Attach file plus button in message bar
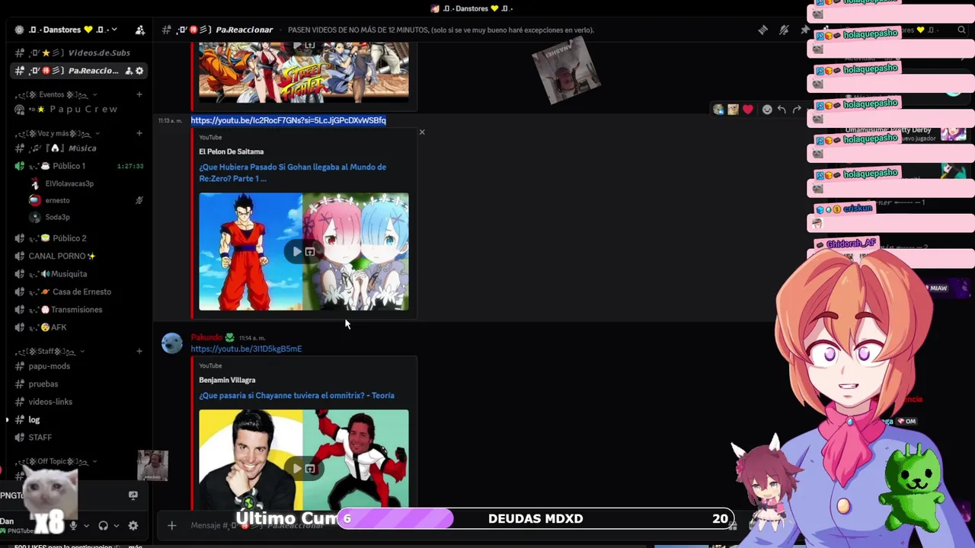This screenshot has width=975, height=548. tap(172, 525)
